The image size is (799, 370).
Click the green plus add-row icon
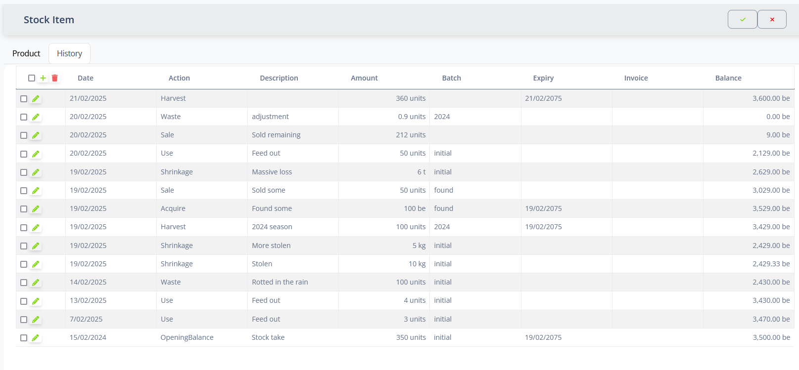click(43, 78)
